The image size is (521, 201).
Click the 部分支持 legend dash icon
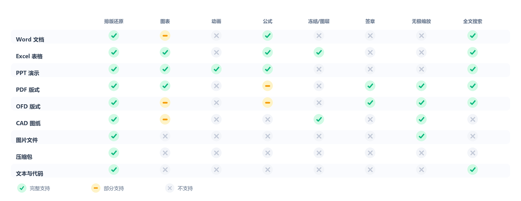click(96, 188)
